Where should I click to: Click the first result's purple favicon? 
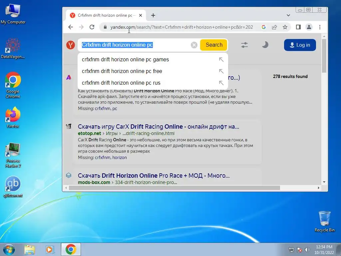(69, 77)
